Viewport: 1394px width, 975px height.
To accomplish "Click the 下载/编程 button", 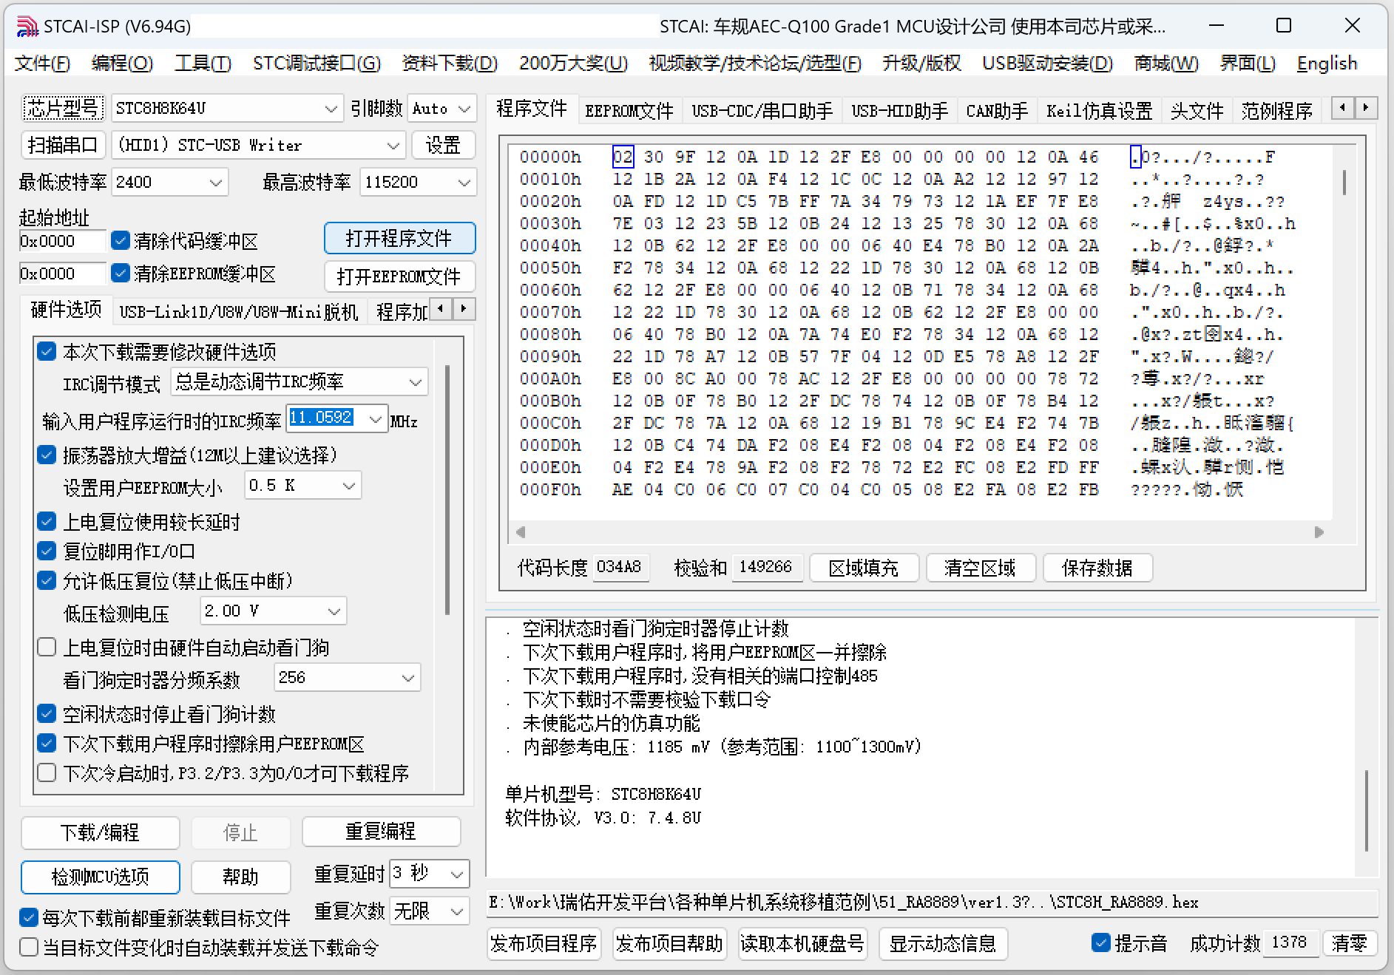I will [100, 832].
